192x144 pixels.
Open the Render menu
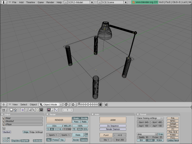[50, 2]
